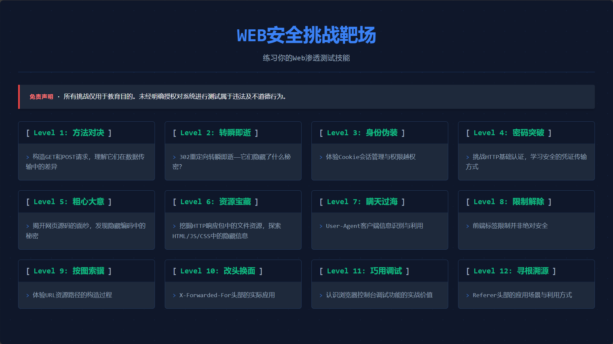Click description X-Forwarded-For头部的实际应用
Screen dimensions: 613x344
(x=227, y=295)
